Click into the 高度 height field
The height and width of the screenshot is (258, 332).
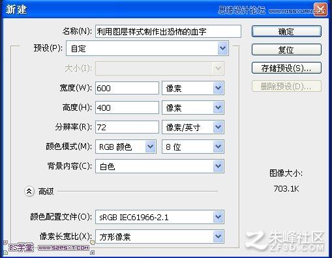coord(127,107)
